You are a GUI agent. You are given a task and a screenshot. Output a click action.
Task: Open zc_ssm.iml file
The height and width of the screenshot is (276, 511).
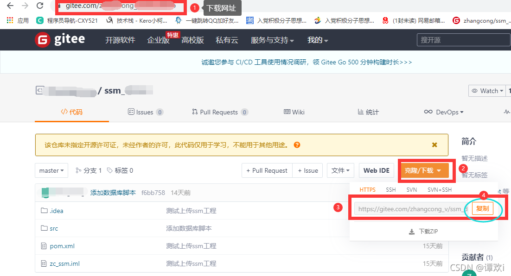point(64,263)
